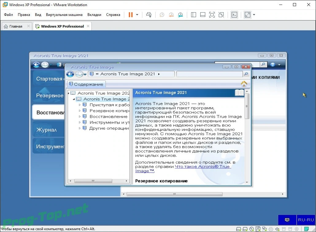The width and height of the screenshot is (316, 232).
Task: Click the open book icon in help header
Action: [x=239, y=93]
